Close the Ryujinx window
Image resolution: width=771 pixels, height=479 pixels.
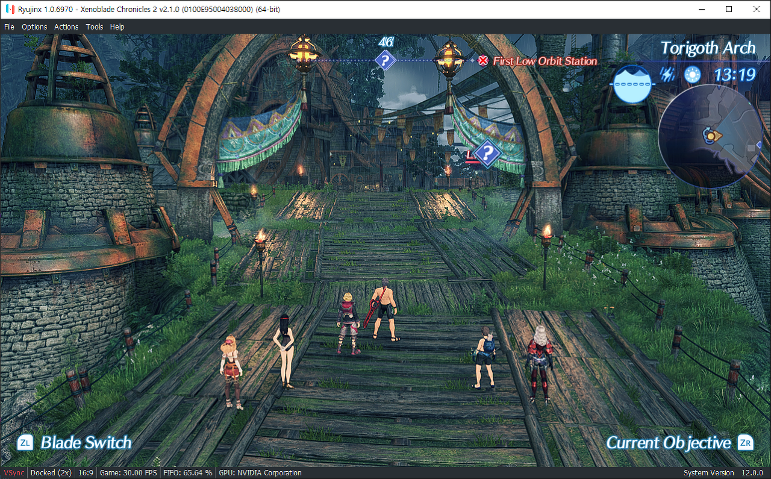[x=757, y=9]
